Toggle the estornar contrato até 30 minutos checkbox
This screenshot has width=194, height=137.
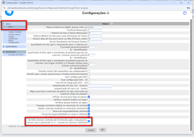pyautogui.click(x=89, y=121)
